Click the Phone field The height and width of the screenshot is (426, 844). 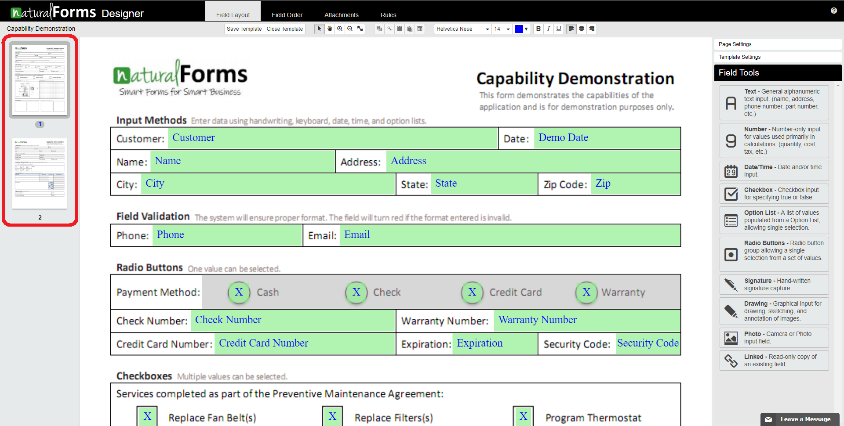[x=227, y=235]
